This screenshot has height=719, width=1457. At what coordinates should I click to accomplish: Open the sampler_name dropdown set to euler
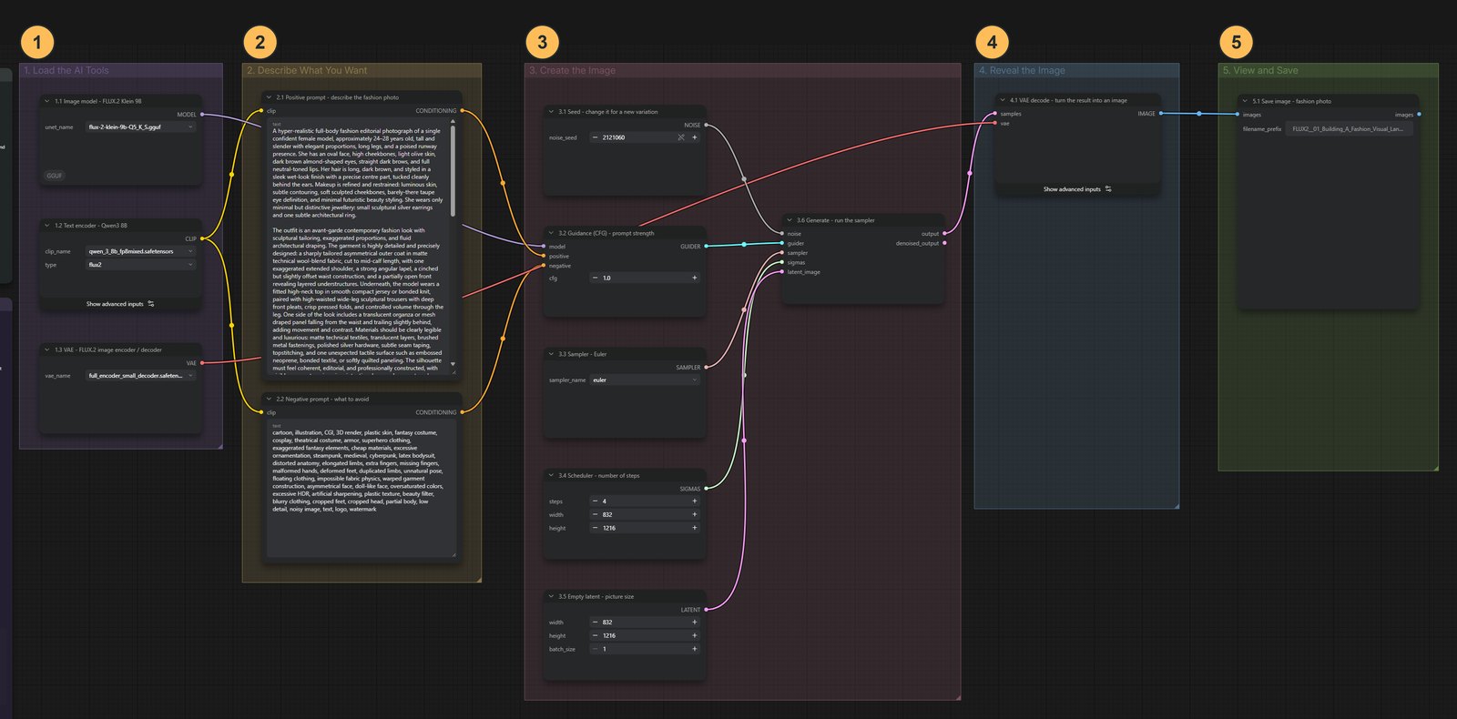645,380
